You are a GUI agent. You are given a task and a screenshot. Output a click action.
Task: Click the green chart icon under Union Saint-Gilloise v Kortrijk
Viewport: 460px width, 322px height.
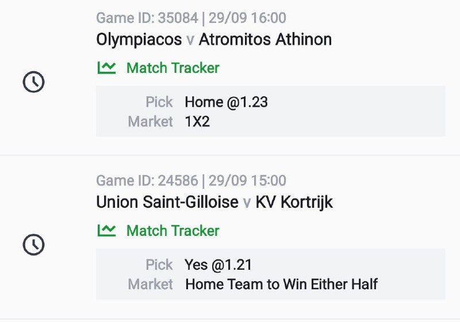pos(106,231)
